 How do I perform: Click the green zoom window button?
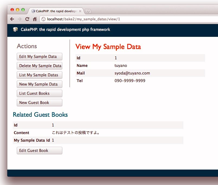(23, 10)
